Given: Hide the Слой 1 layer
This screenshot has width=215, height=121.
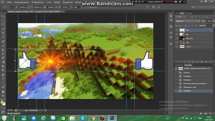Looking at the screenshot, I should (176, 47).
